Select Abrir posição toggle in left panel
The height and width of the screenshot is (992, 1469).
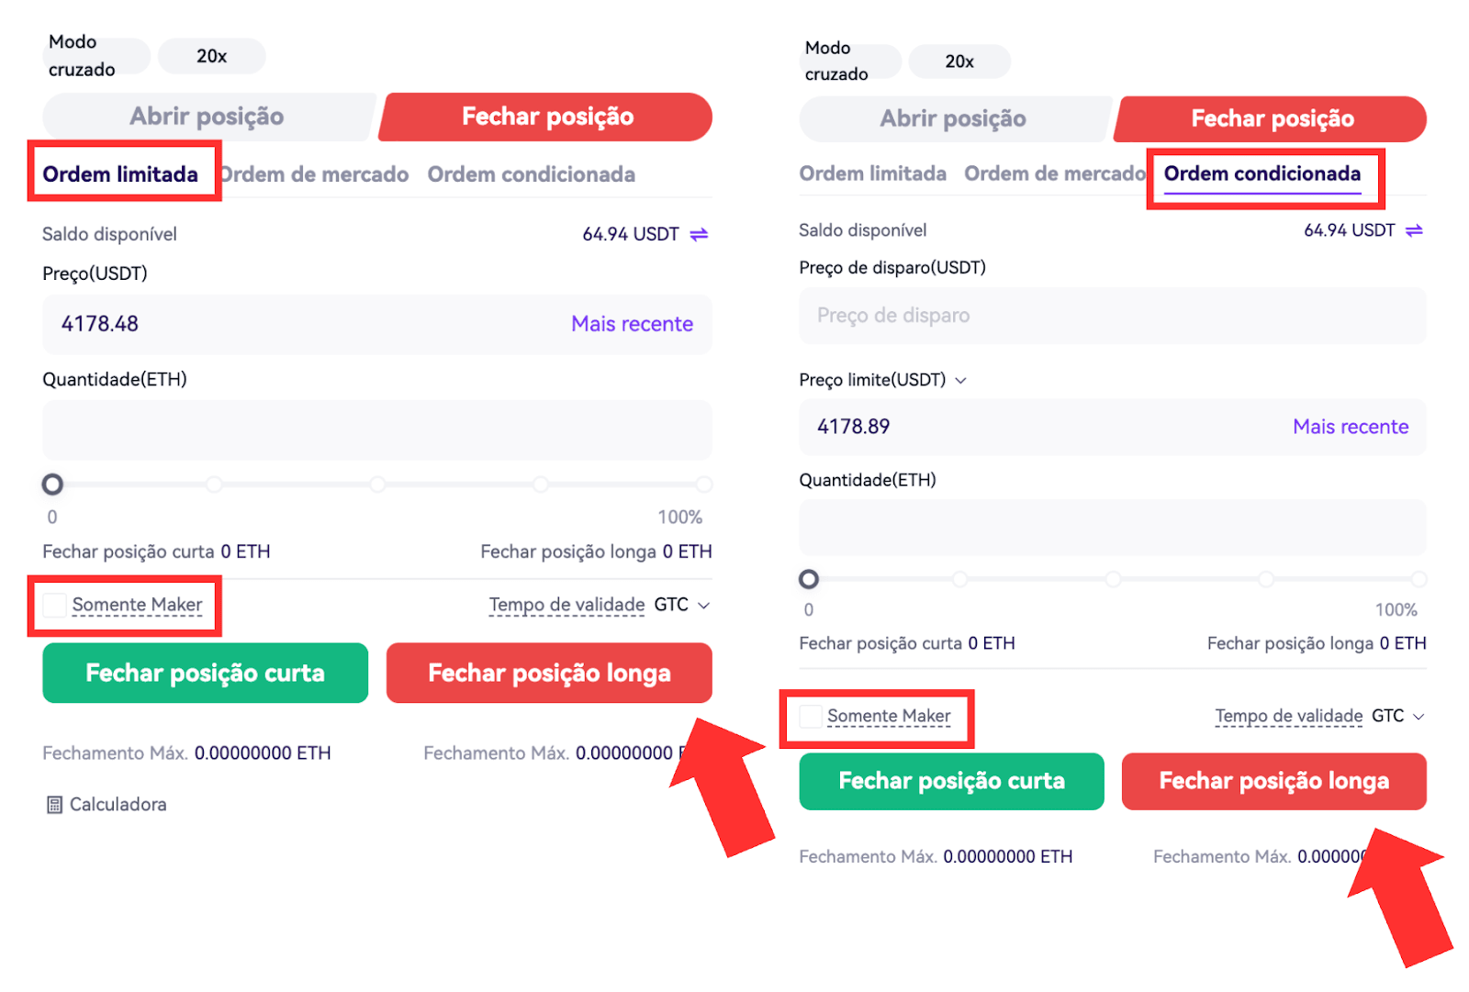coord(207,117)
